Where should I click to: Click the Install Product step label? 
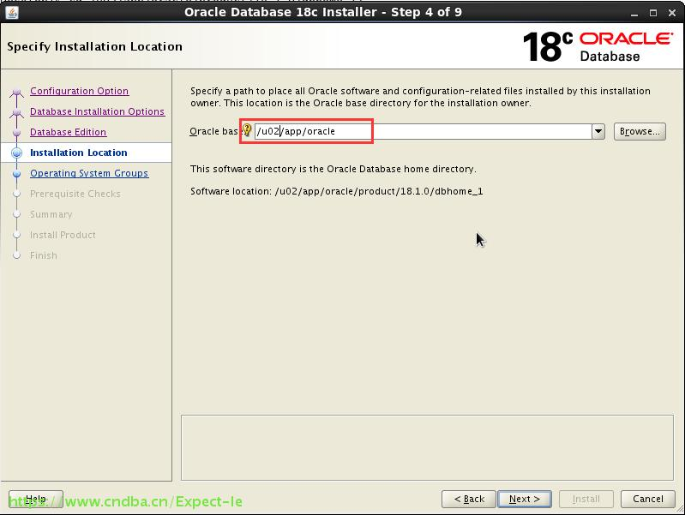[63, 235]
